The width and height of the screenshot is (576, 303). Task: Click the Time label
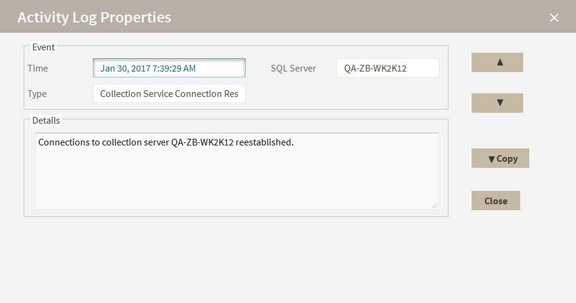click(38, 68)
